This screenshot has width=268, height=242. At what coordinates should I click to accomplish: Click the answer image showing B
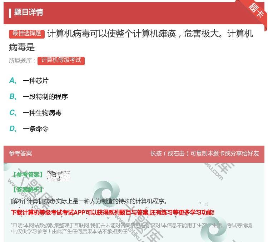pyautogui.click(x=58, y=176)
